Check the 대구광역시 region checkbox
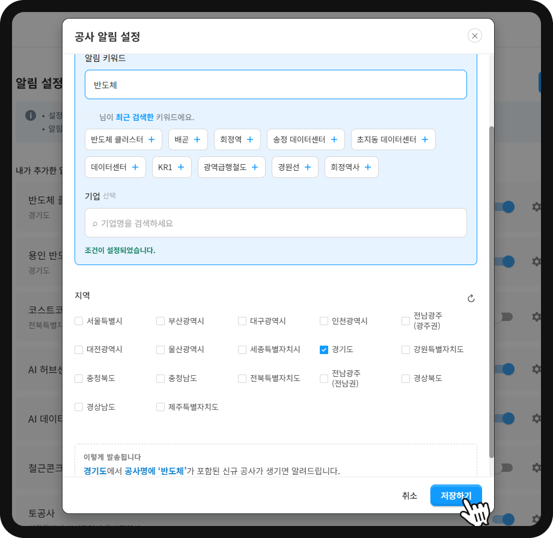Image resolution: width=553 pixels, height=538 pixels. 242,321
